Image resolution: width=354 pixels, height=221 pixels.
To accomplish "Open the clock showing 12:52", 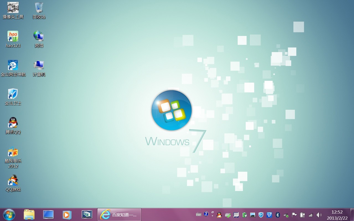I will point(337,215).
